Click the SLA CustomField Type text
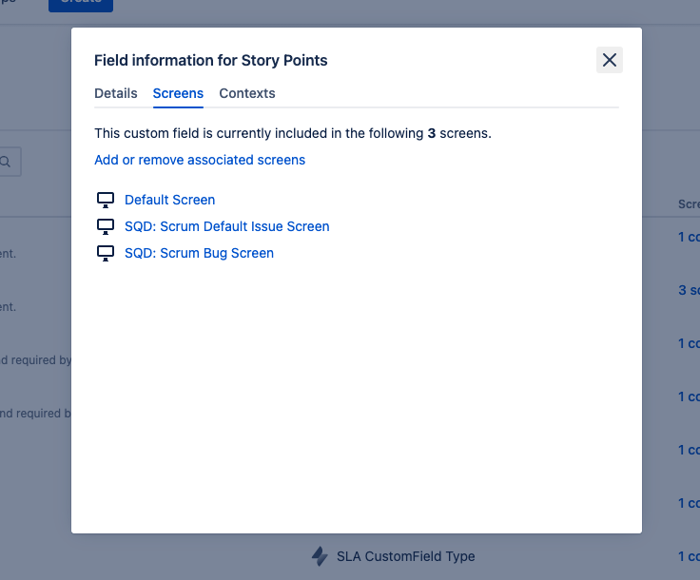The image size is (700, 580). point(406,556)
